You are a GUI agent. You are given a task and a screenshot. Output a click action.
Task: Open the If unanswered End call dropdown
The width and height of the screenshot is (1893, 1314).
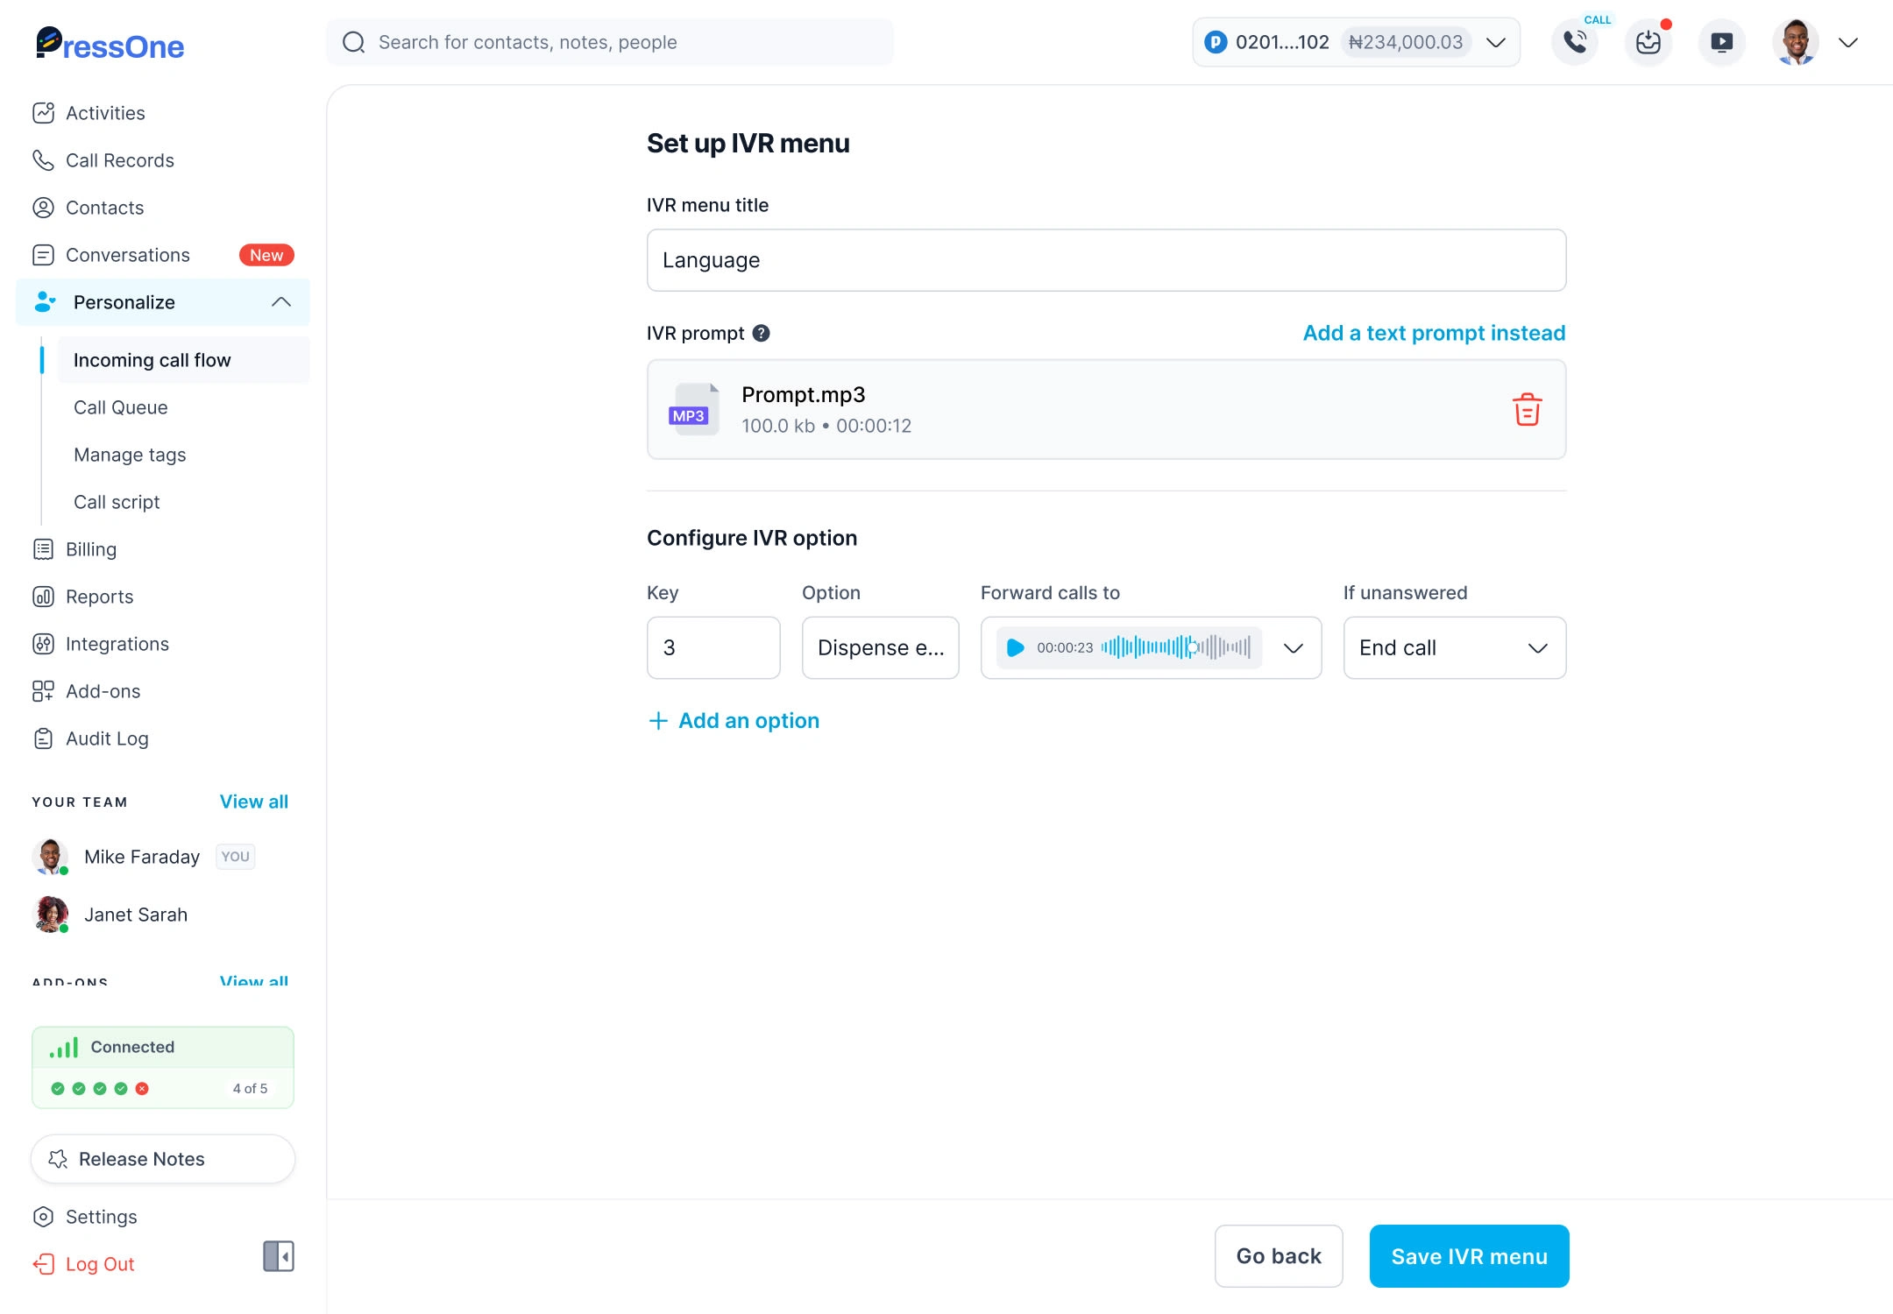point(1454,647)
